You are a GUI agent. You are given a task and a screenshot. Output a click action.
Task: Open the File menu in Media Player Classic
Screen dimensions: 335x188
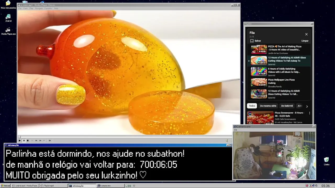pos(20,8)
